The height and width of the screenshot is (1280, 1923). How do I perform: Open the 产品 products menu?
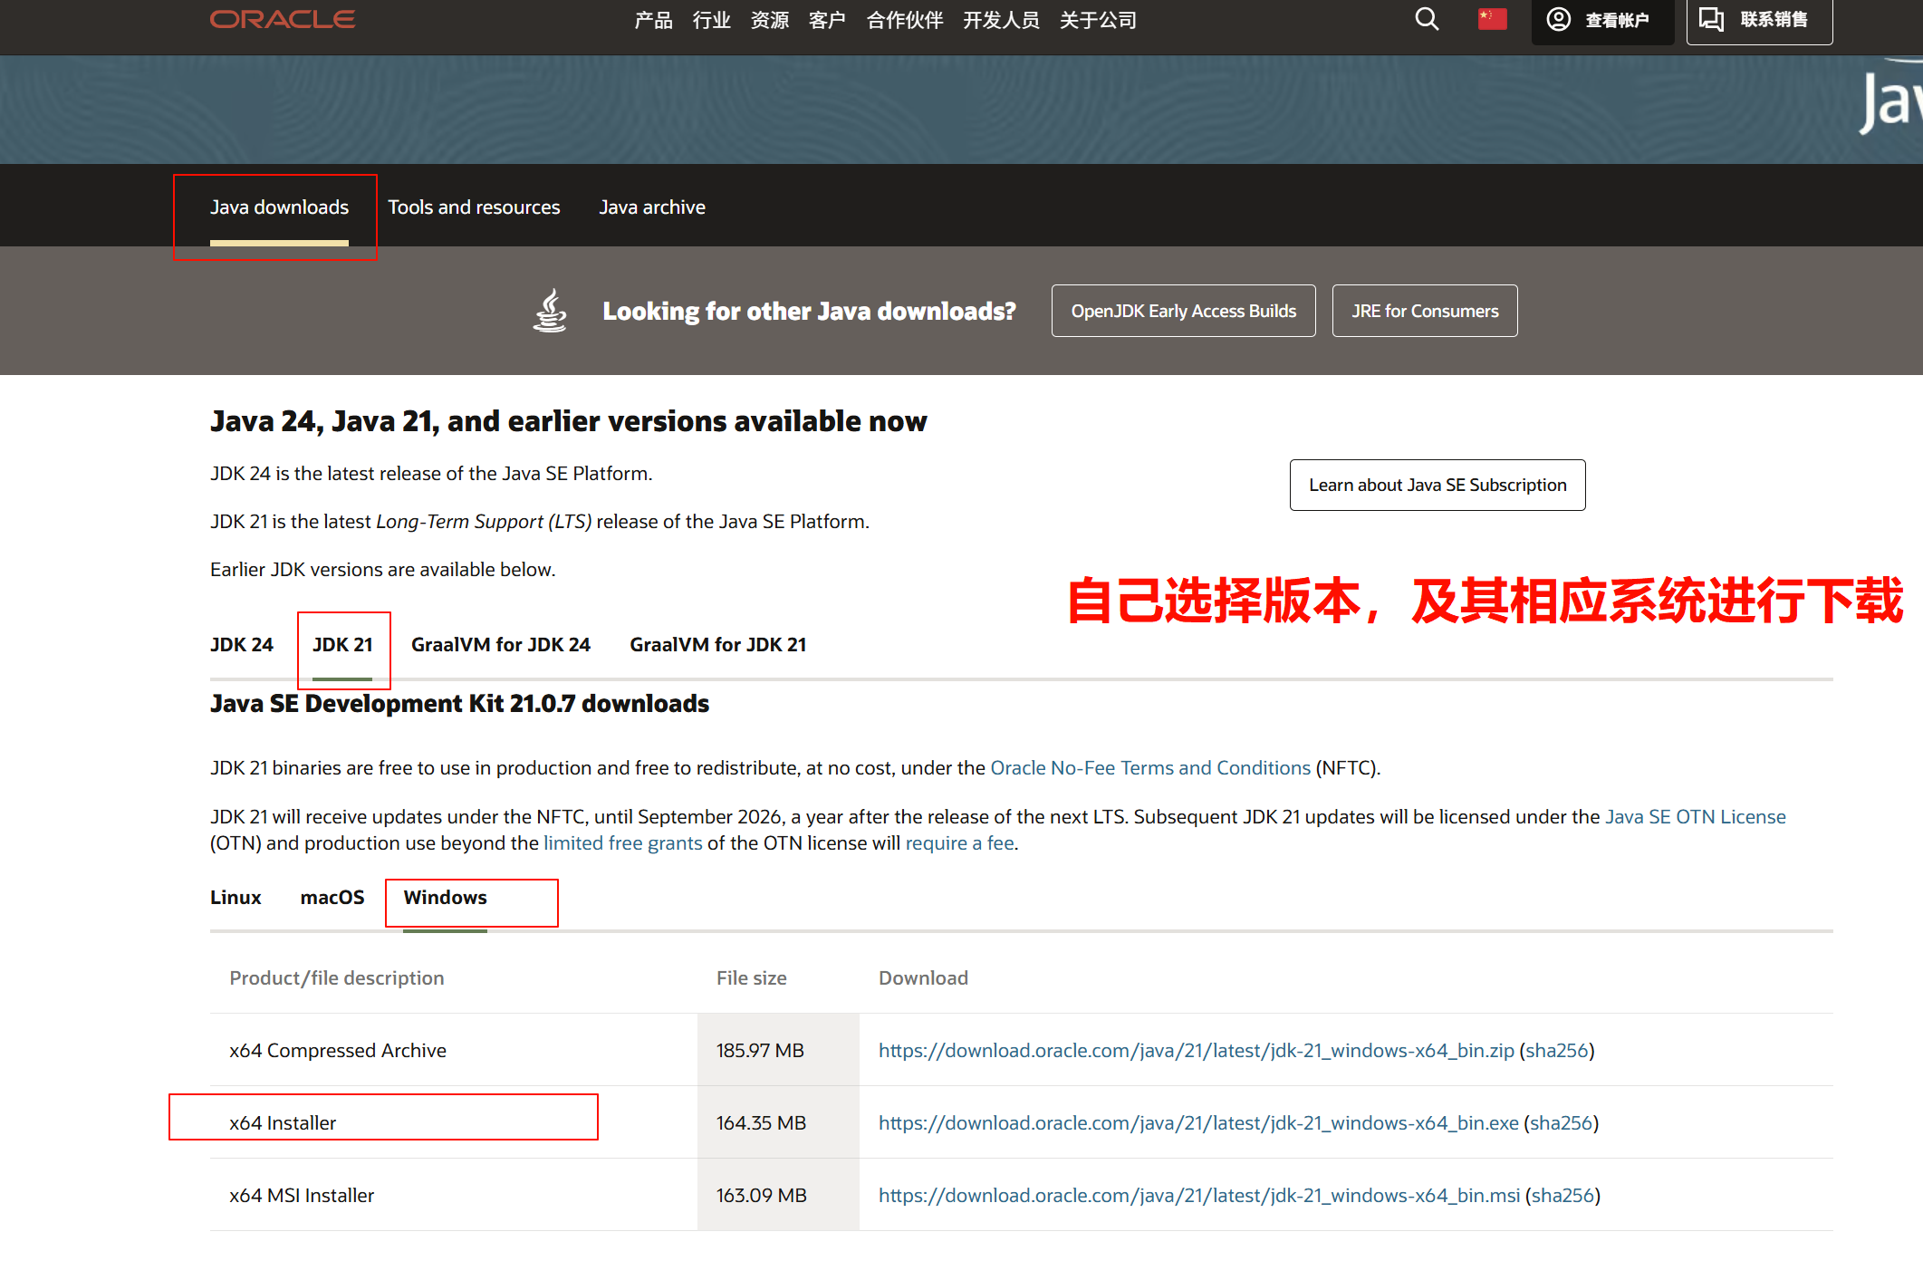click(653, 20)
